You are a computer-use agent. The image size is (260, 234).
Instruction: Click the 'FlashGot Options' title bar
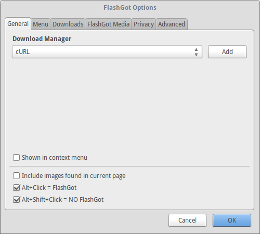tap(130, 8)
